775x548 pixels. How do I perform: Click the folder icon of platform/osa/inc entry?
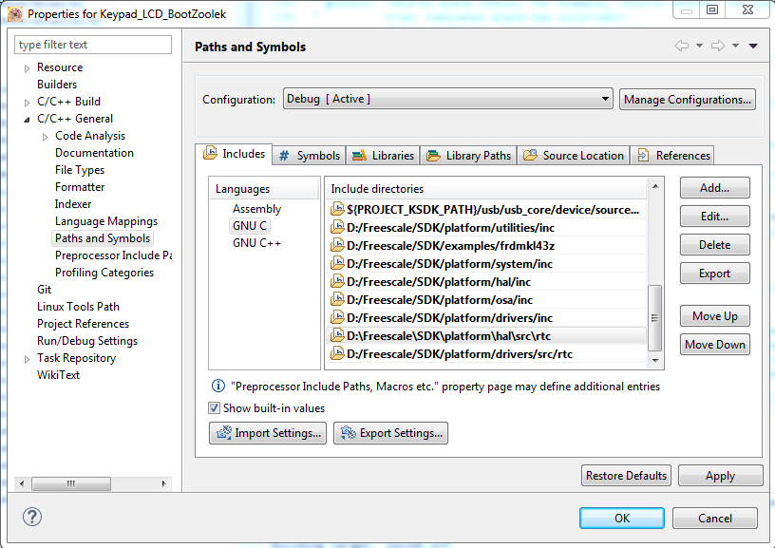point(337,299)
